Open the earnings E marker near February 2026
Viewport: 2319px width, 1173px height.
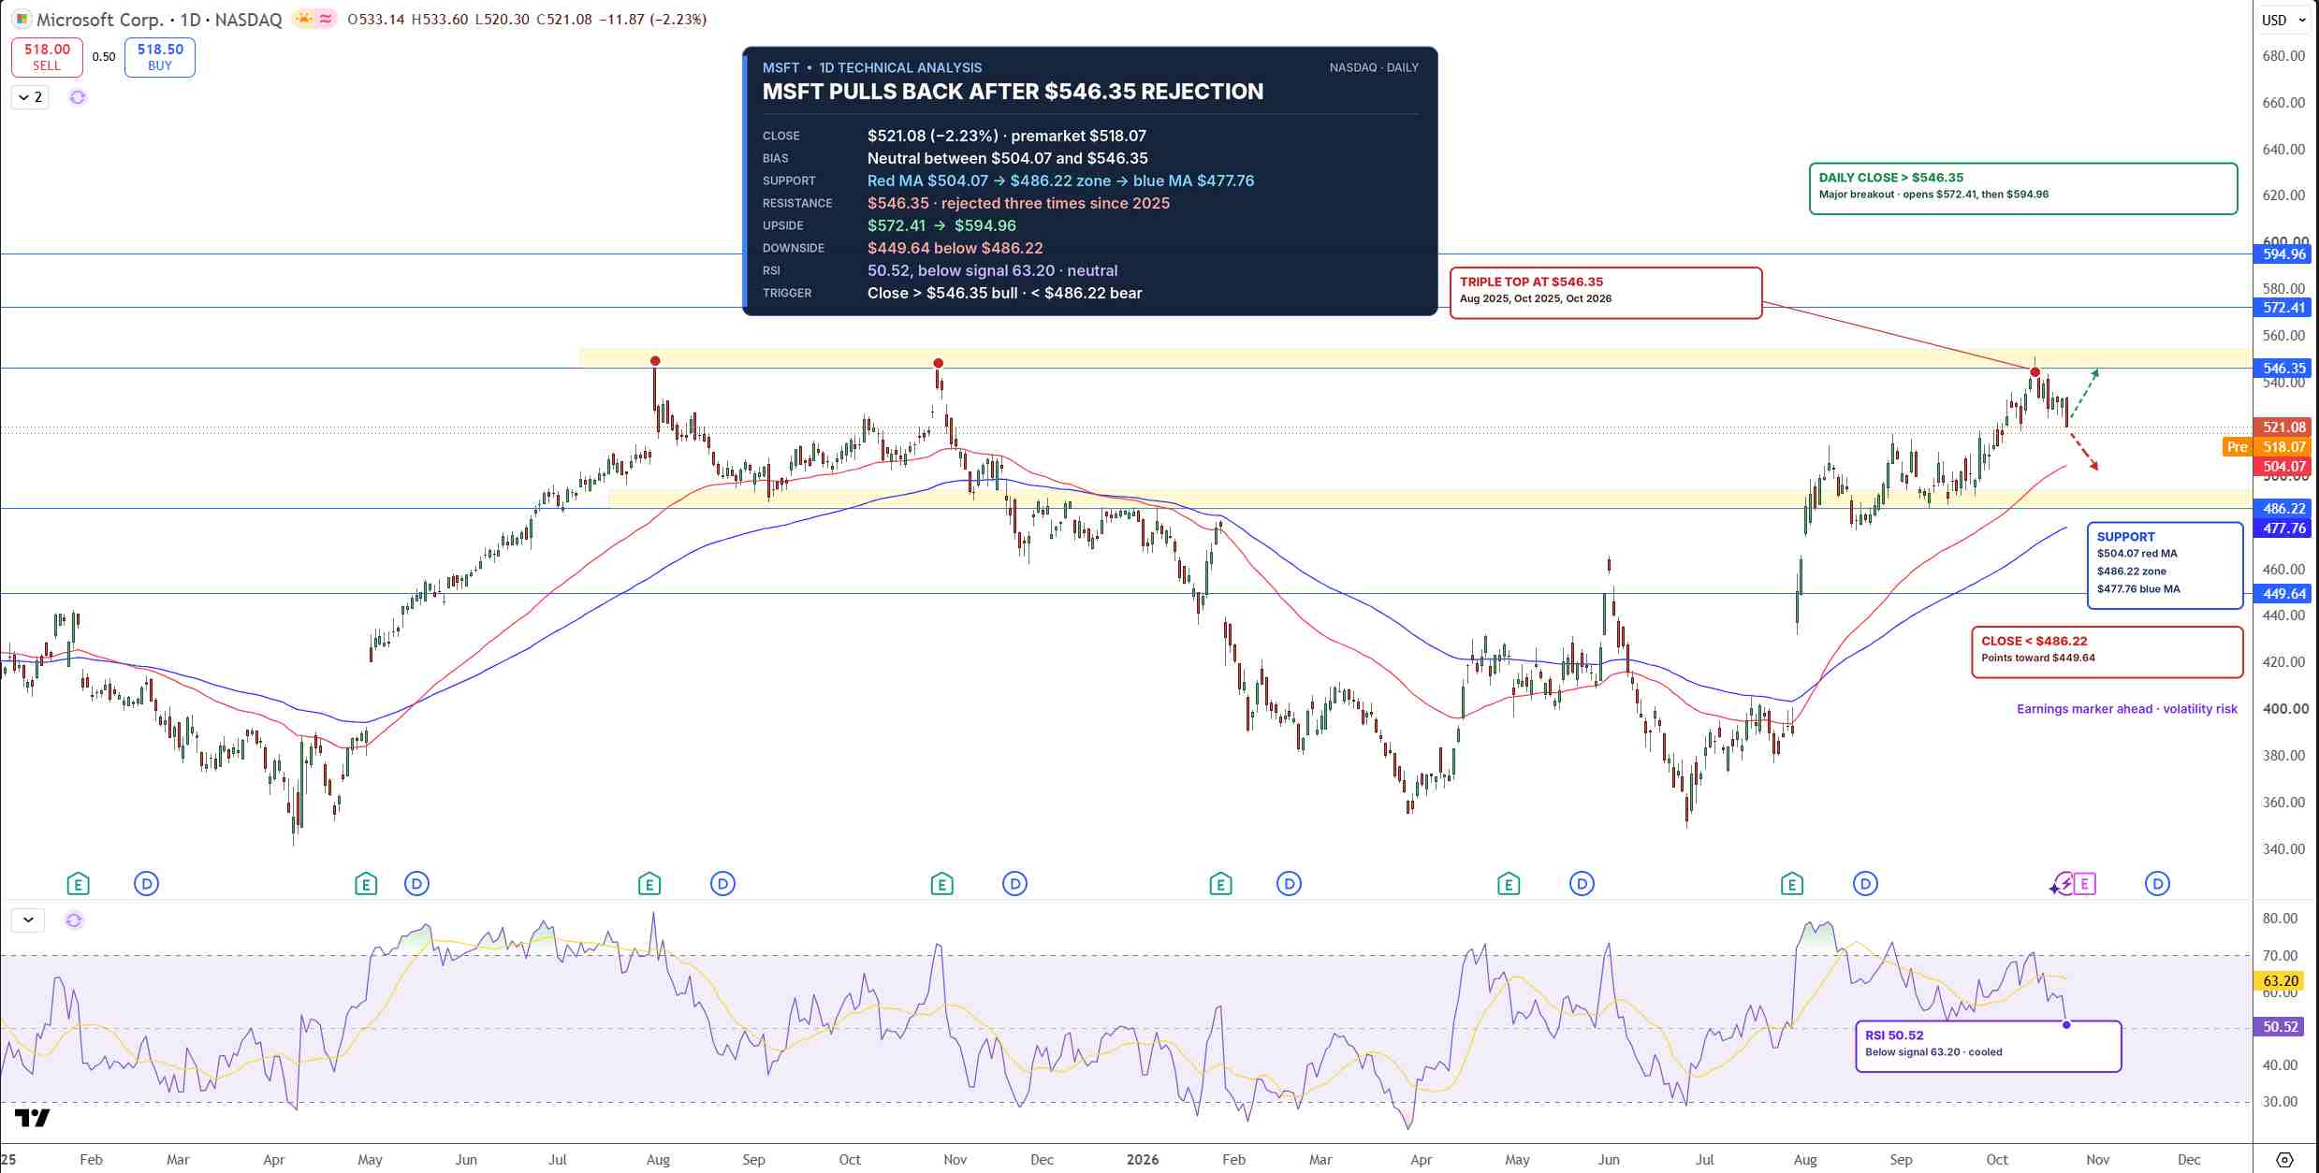1220,883
